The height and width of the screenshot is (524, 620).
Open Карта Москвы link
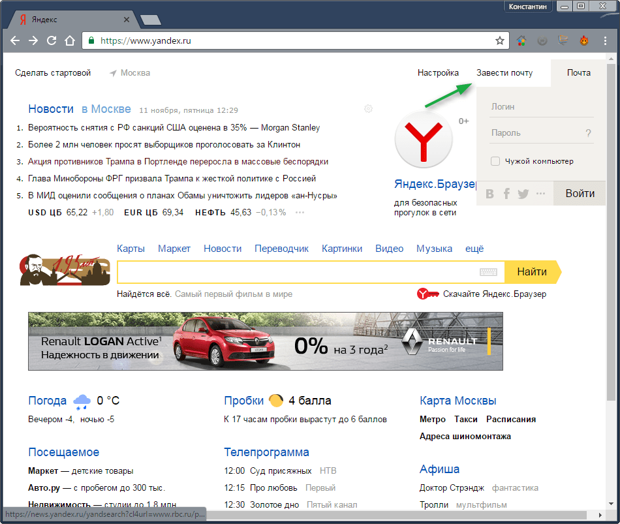tap(458, 401)
